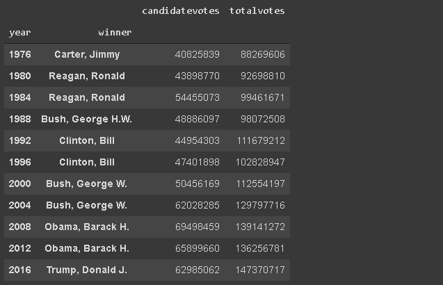Screen dimensions: 443x285
Task: Click the Carter, Jimmy winner cell
Action: pyautogui.click(x=87, y=54)
